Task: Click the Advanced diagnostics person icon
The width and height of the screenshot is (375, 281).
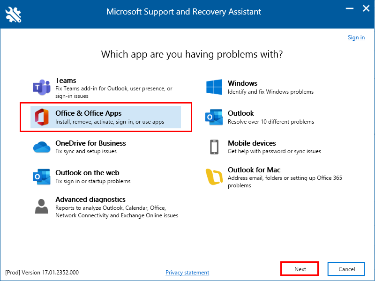Action: tap(41, 206)
